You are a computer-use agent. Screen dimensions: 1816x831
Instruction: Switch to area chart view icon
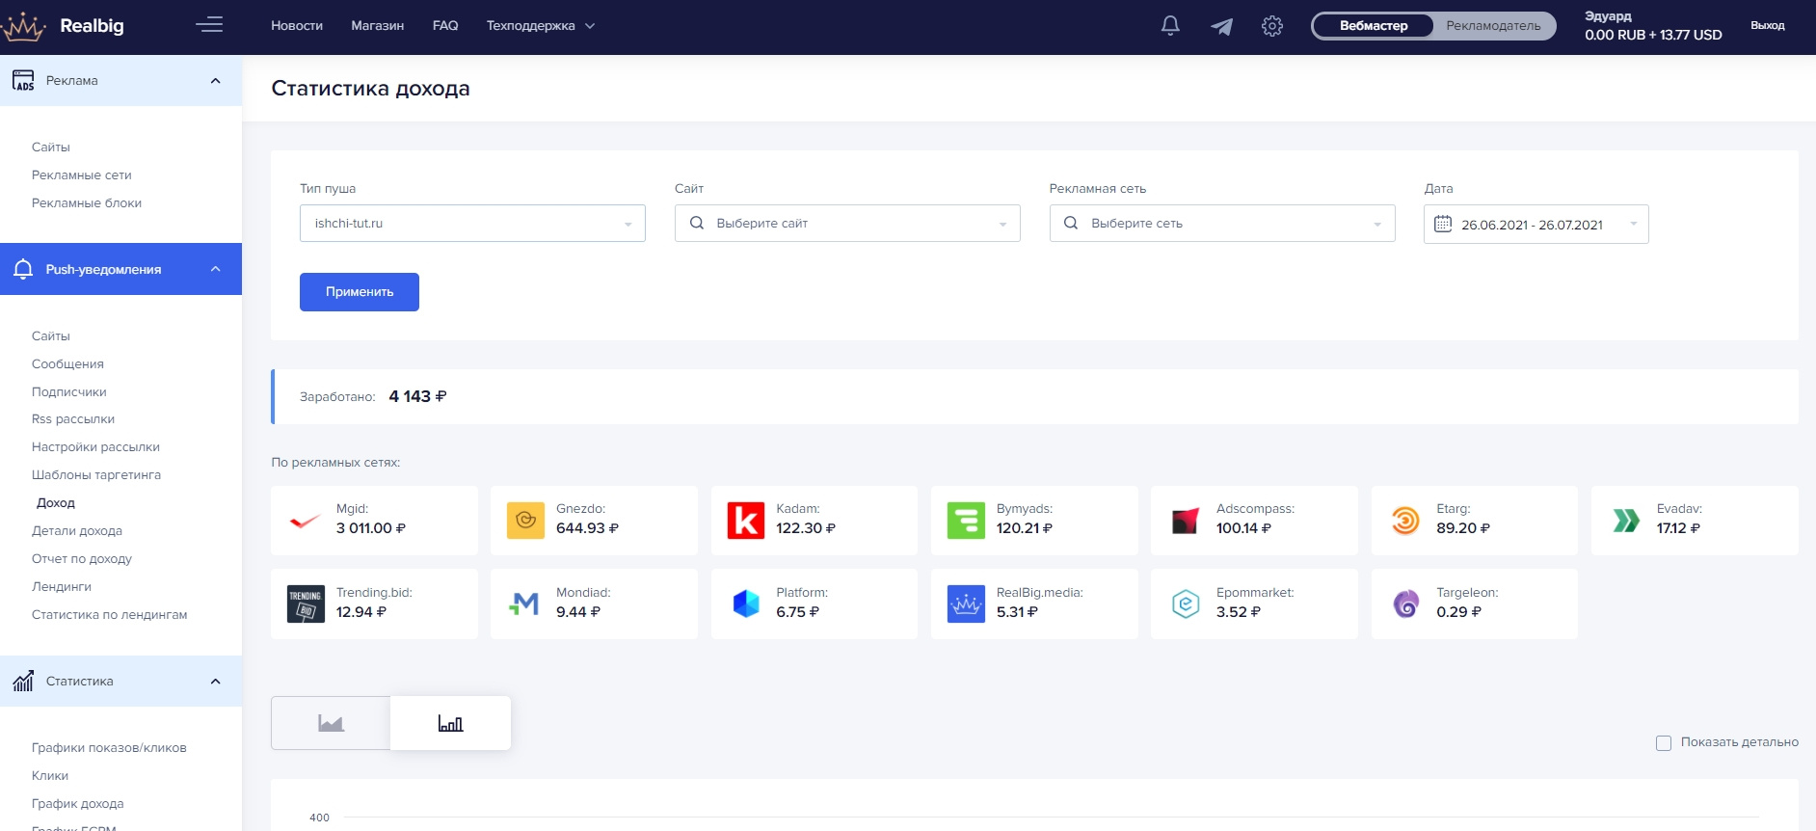tap(331, 723)
